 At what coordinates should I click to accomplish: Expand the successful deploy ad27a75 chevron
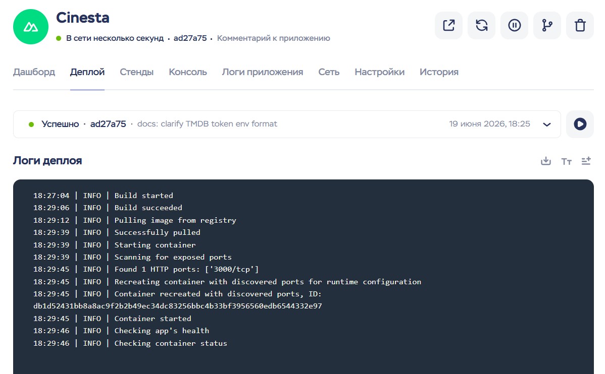click(547, 124)
